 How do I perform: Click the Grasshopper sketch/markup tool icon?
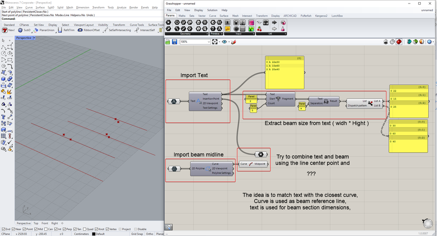233,42
